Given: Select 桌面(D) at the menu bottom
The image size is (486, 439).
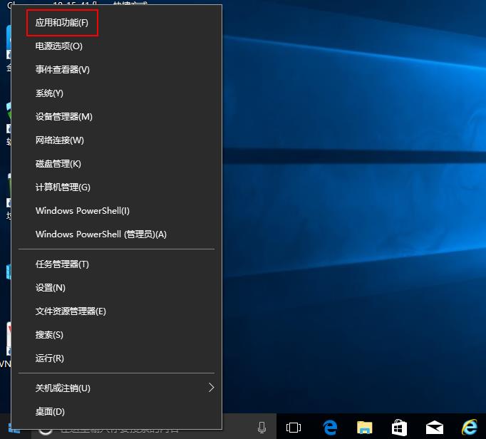Looking at the screenshot, I should [x=51, y=412].
